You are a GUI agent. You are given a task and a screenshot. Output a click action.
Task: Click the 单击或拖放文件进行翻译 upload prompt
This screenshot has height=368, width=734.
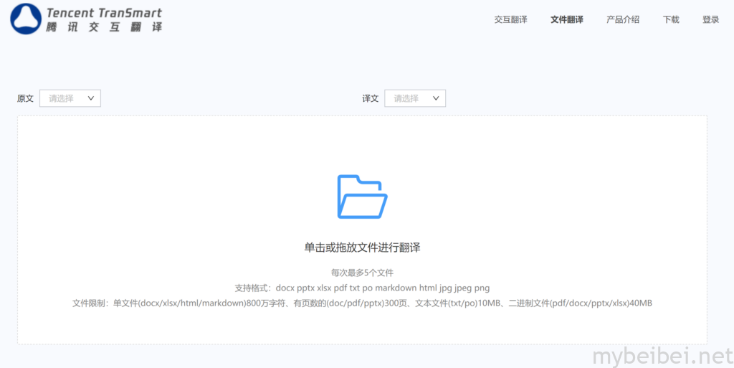pos(362,247)
